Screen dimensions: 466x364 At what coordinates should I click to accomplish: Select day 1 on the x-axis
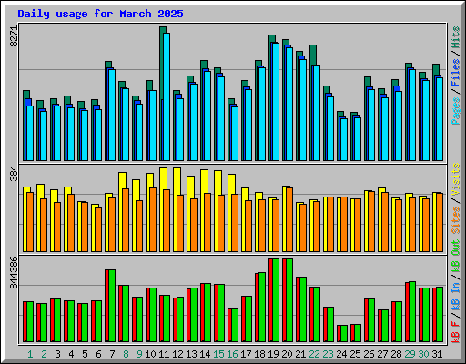pyautogui.click(x=30, y=354)
